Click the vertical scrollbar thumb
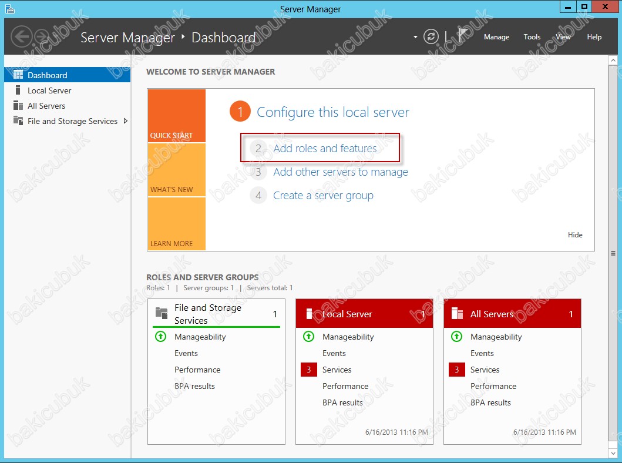The width and height of the screenshot is (622, 463). click(x=613, y=253)
